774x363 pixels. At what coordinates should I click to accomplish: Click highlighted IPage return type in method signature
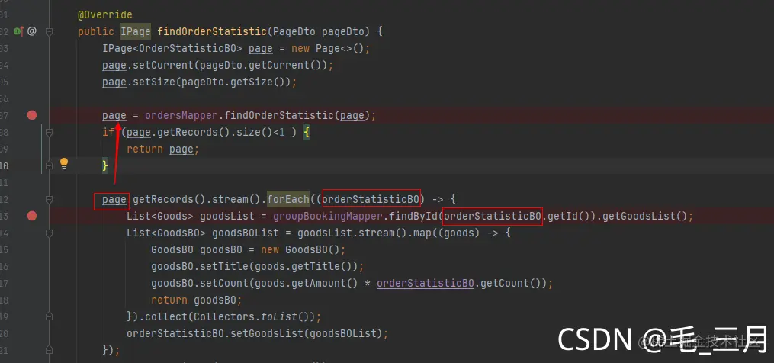tap(136, 31)
